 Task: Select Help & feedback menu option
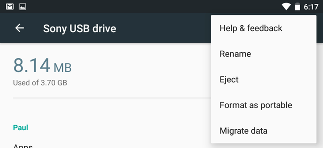coord(264,28)
